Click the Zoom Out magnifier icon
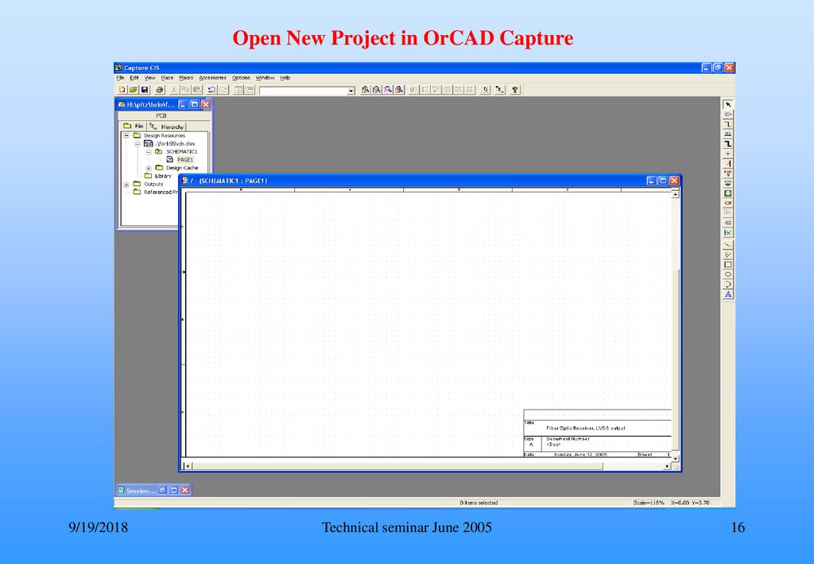Screen dimensions: 814x564 (x=377, y=90)
